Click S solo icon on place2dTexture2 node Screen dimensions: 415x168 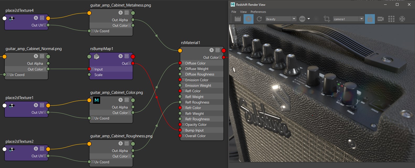pos(36,149)
